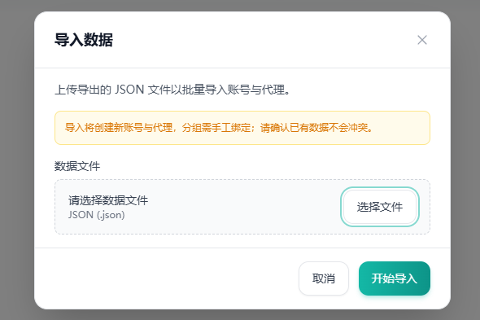Viewport: 480px width, 320px height.
Task: Click the 批量导入账号与代理 phrase in description
Action: (x=233, y=90)
